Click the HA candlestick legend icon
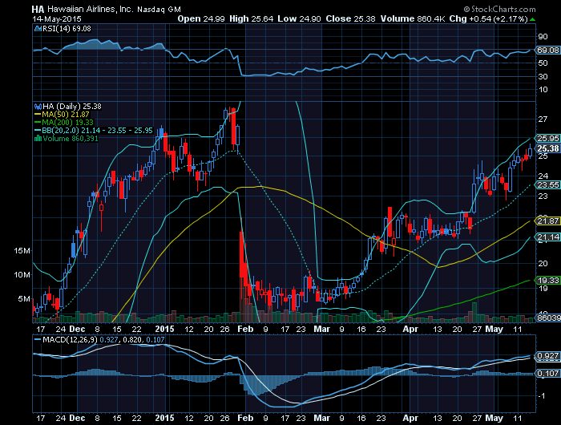 [x=38, y=107]
